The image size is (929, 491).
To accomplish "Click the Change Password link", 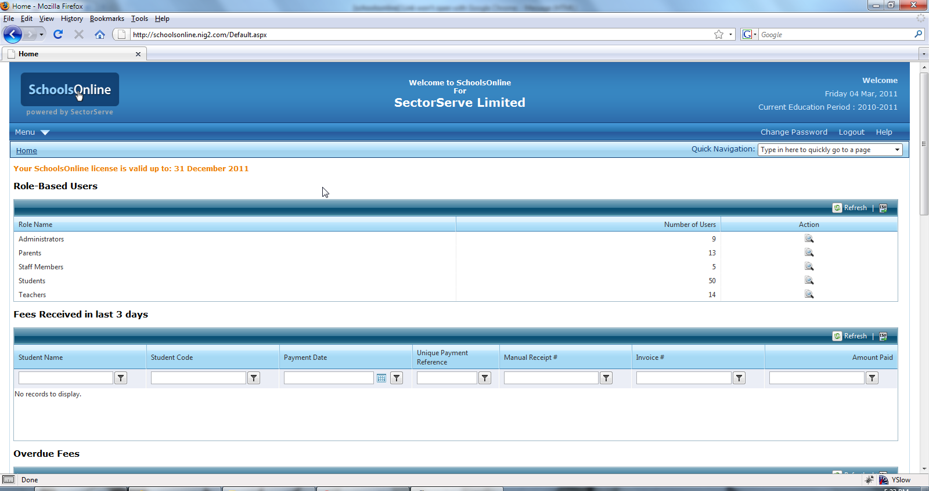I will pos(794,132).
